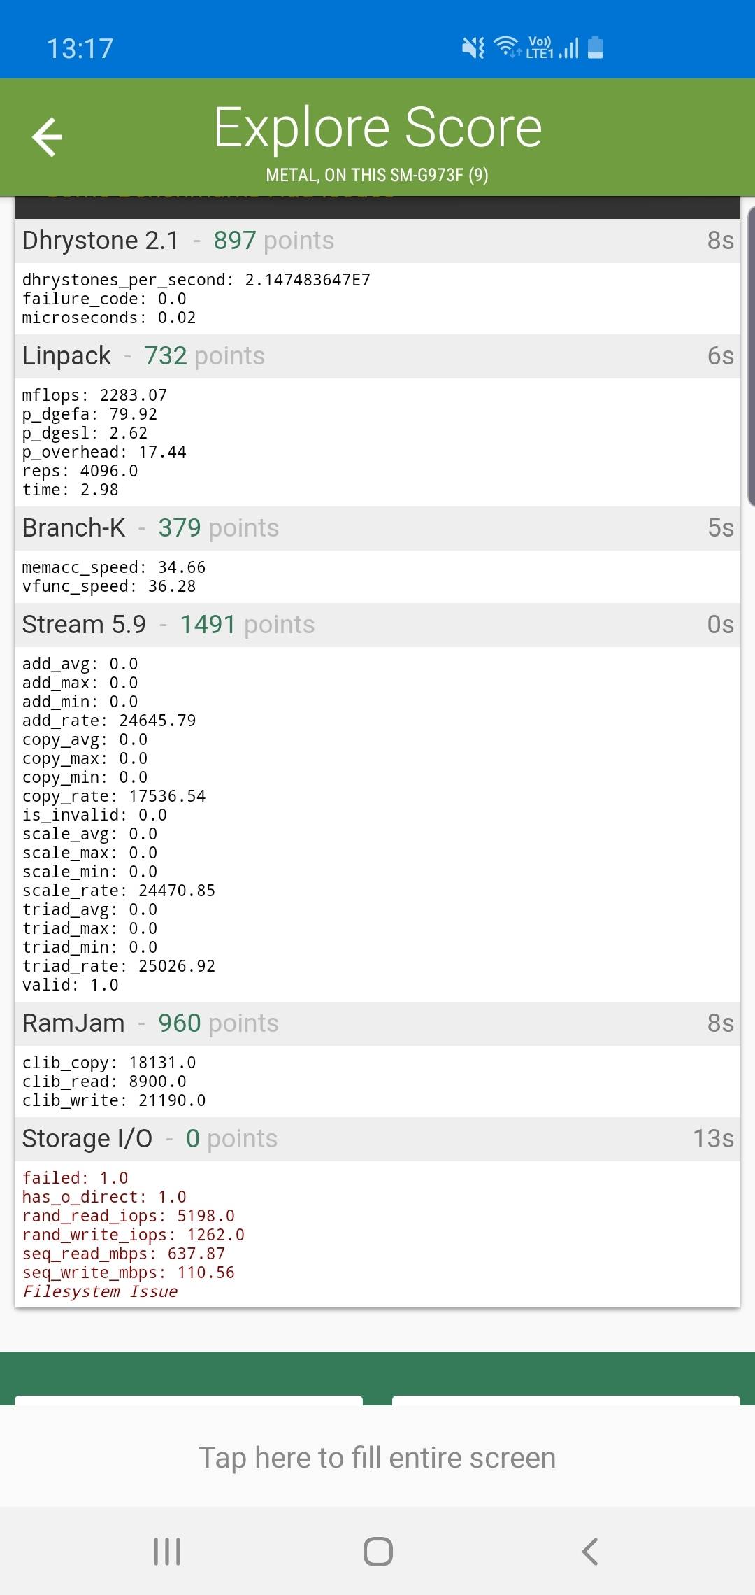The height and width of the screenshot is (1595, 755).
Task: Tap the clib_write: 21190.0 line
Action: point(114,1100)
